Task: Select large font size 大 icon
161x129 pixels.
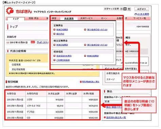Action: point(129,9)
